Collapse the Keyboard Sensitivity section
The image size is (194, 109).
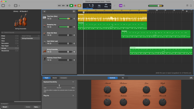click(73, 82)
